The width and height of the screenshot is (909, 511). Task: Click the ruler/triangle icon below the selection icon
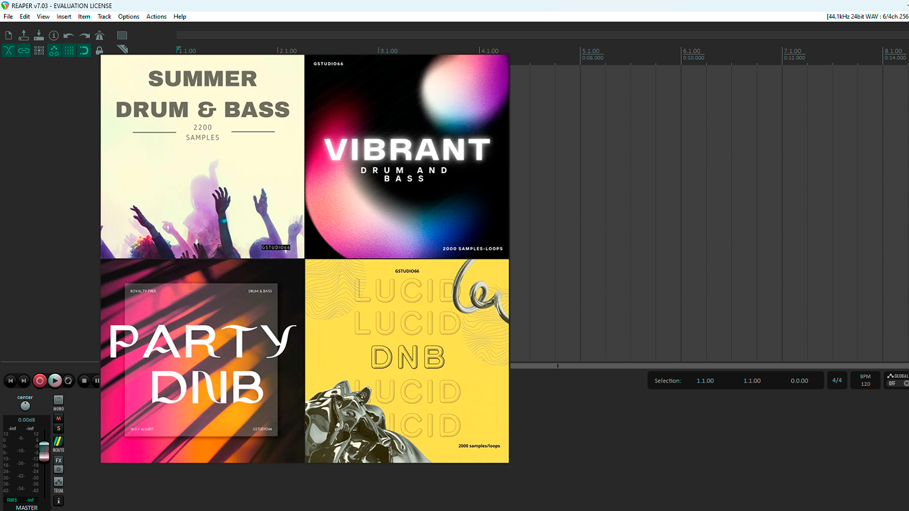(122, 49)
